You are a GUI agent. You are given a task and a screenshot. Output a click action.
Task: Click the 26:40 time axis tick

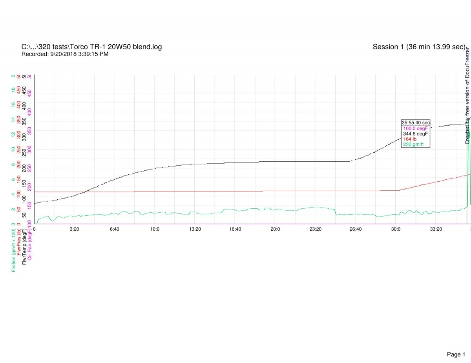coord(356,229)
